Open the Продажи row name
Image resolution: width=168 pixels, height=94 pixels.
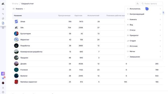[24, 58]
